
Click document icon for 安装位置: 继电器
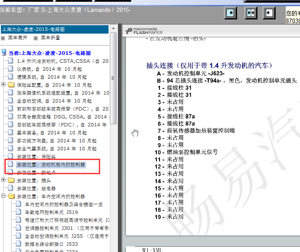coord(11,188)
